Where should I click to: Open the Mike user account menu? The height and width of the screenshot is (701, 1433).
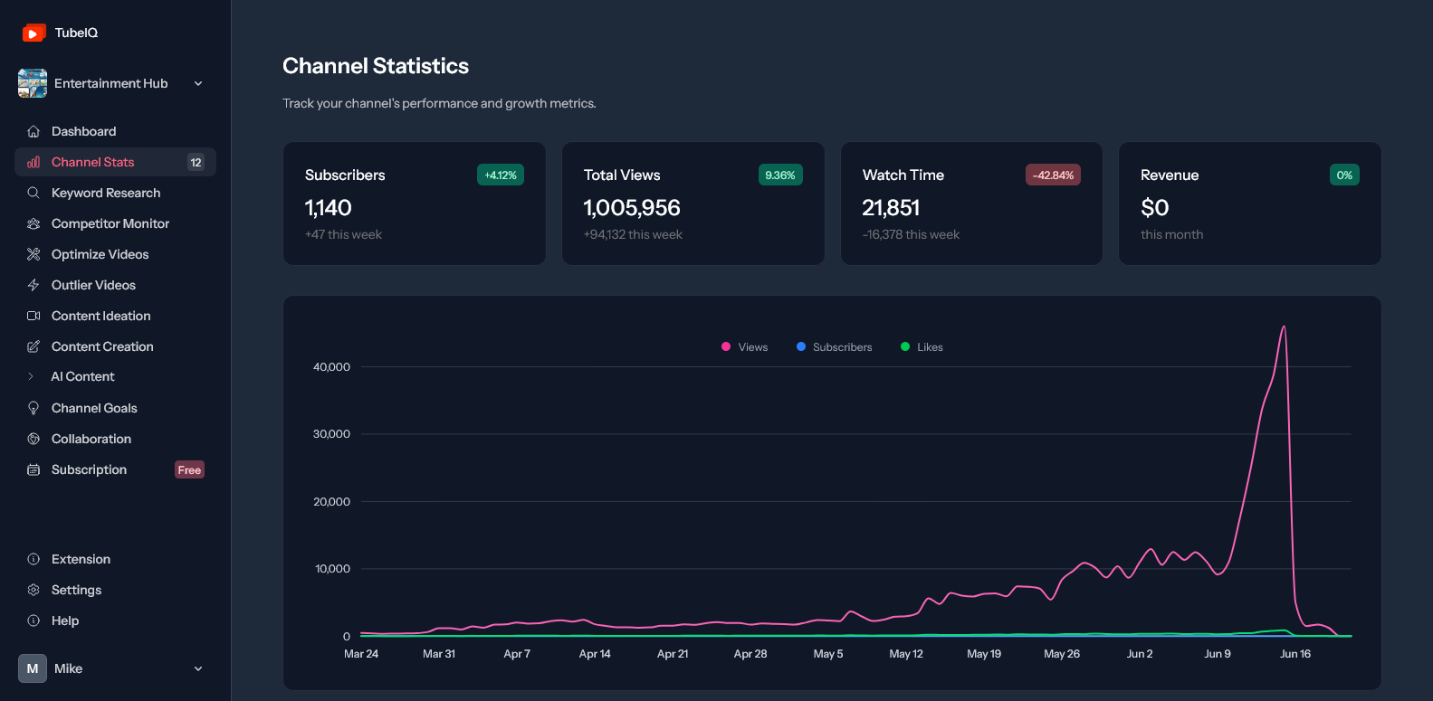(x=115, y=668)
